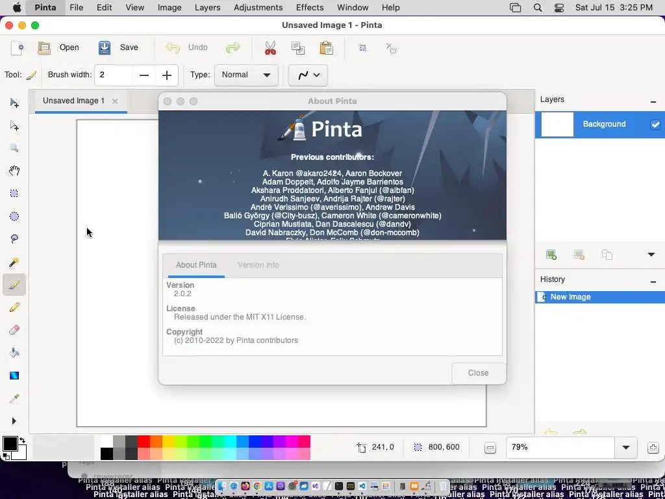Click the Brush width input field
The height and width of the screenshot is (499, 665).
(x=114, y=75)
